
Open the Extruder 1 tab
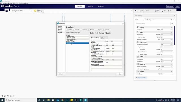tap(104, 38)
